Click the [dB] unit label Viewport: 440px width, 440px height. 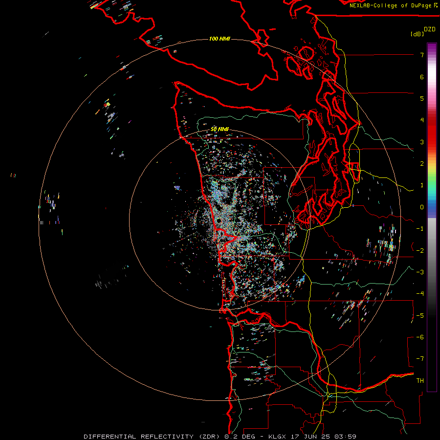tap(417, 34)
